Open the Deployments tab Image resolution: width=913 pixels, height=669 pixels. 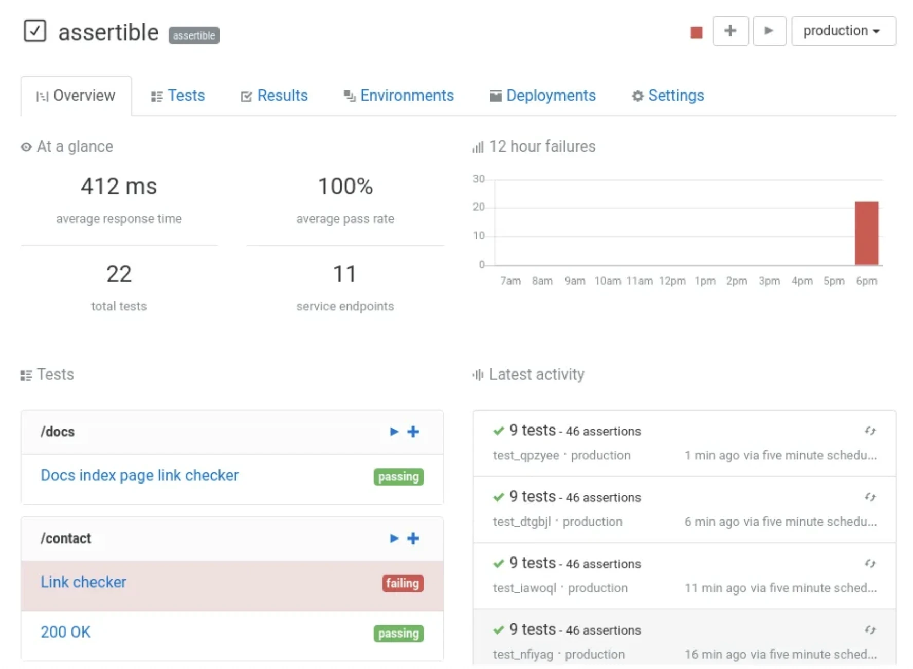click(551, 96)
